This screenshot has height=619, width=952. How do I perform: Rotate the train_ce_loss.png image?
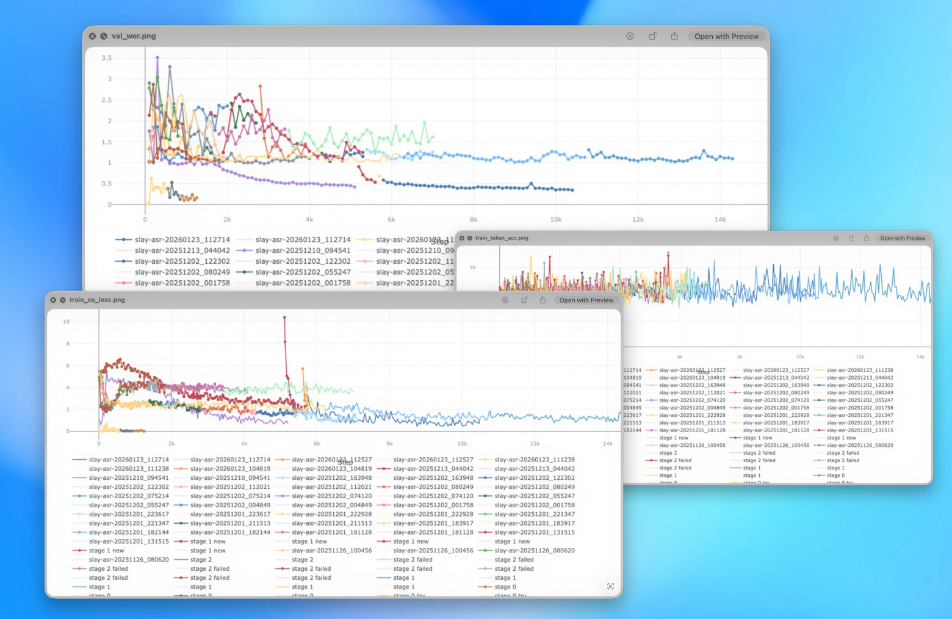pyautogui.click(x=524, y=300)
